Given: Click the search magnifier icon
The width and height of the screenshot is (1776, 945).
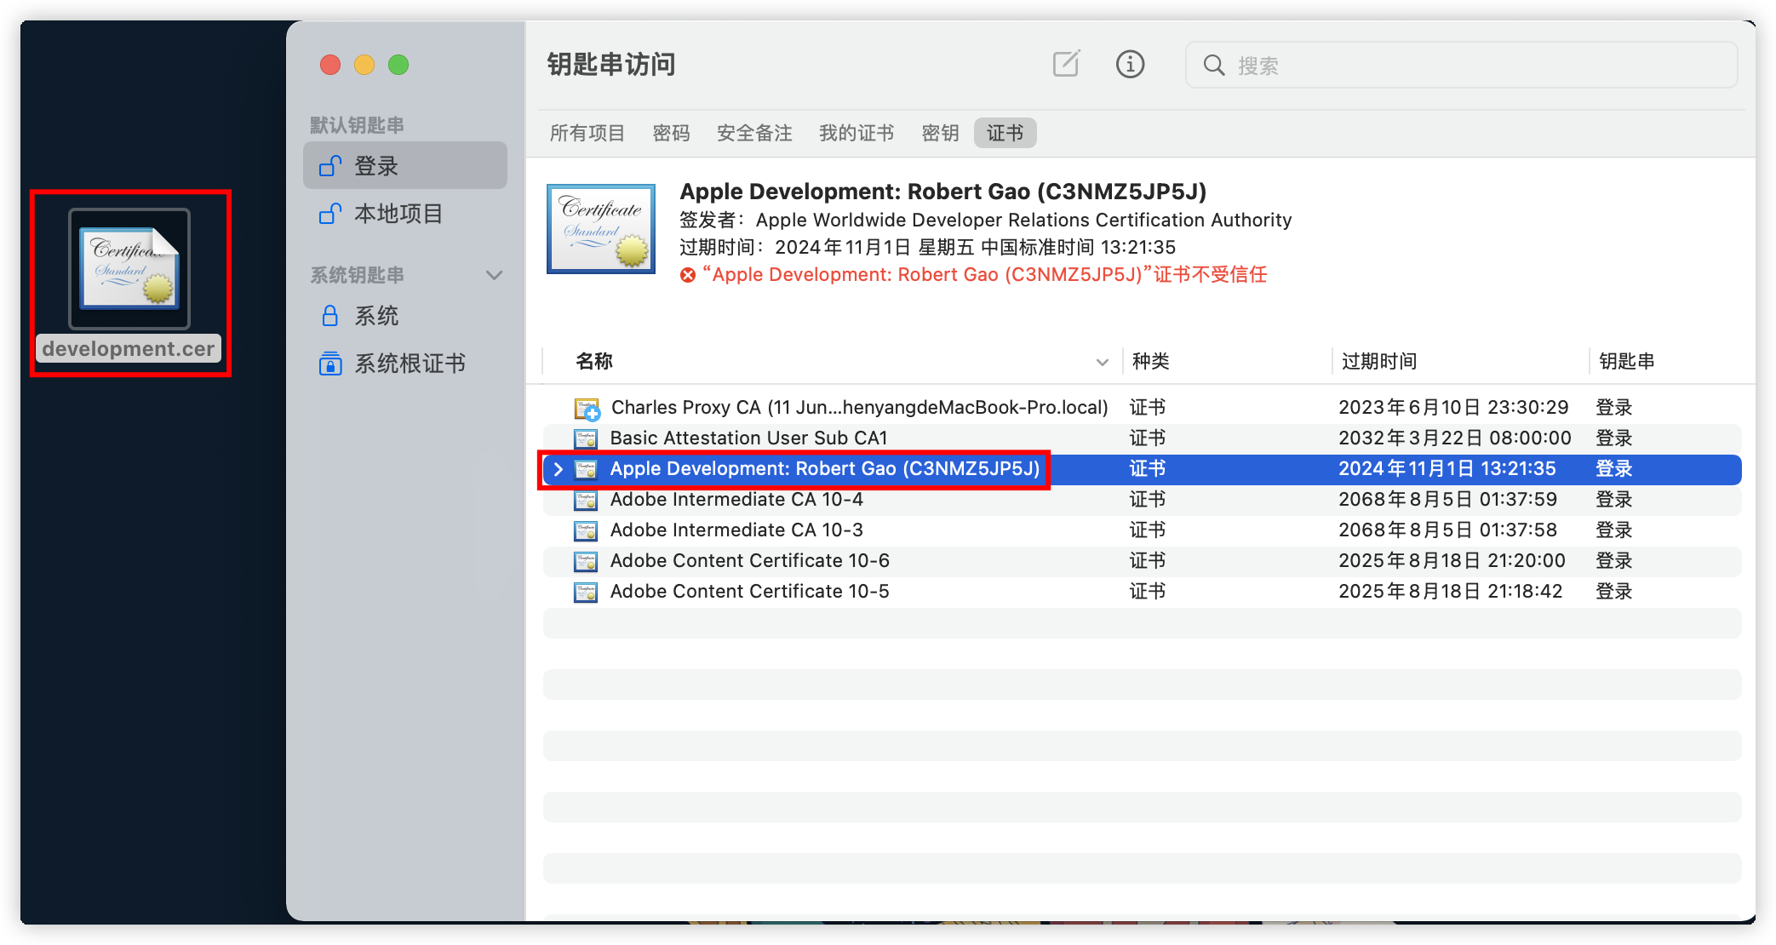Looking at the screenshot, I should click(1213, 66).
